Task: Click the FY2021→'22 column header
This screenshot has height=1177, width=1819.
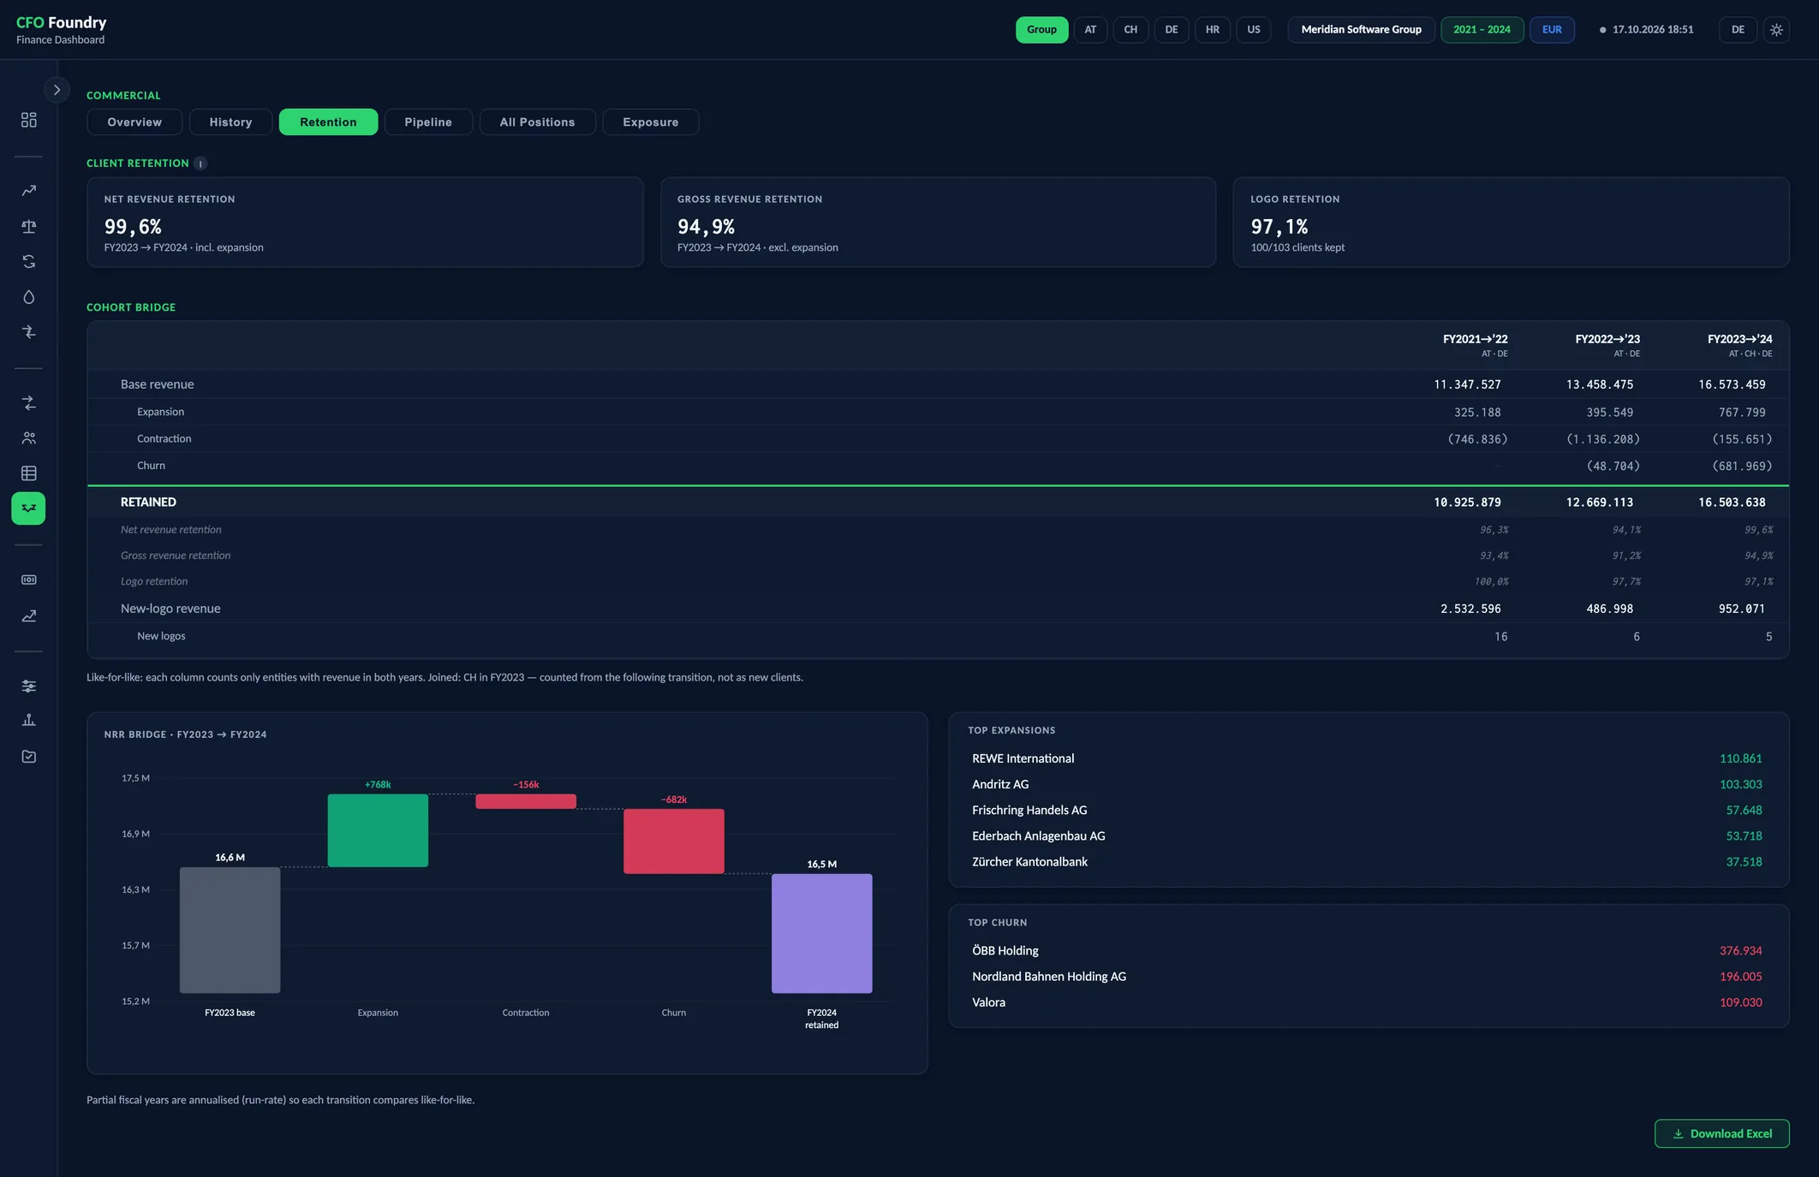Action: pos(1475,345)
